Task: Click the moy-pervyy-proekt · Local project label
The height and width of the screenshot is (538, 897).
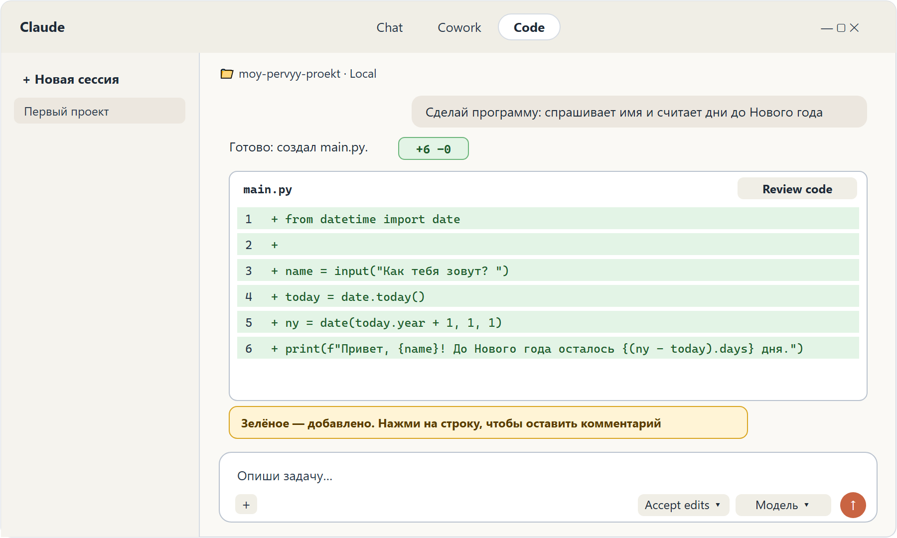Action: point(307,74)
